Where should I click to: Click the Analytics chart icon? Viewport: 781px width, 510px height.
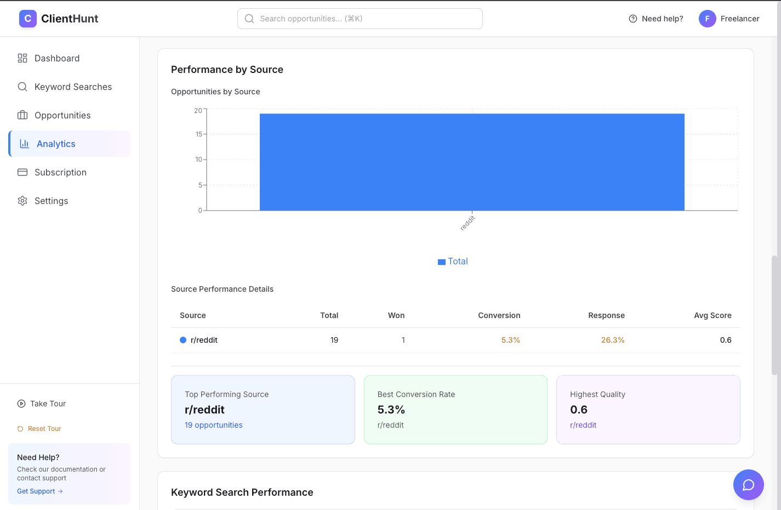click(22, 144)
